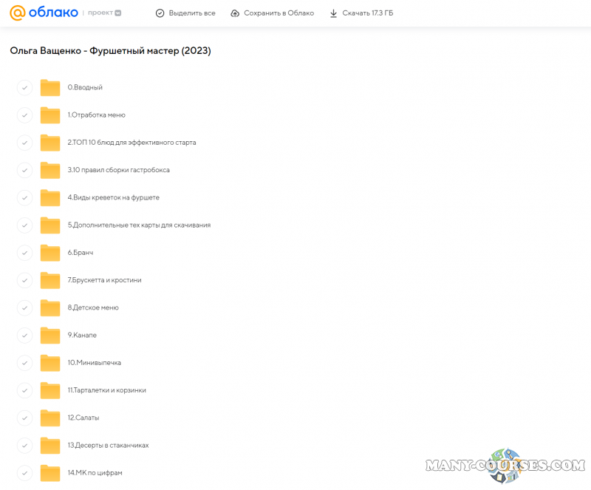
Task: Check the box next to 10.Минивыпечка
Action: pyautogui.click(x=24, y=363)
